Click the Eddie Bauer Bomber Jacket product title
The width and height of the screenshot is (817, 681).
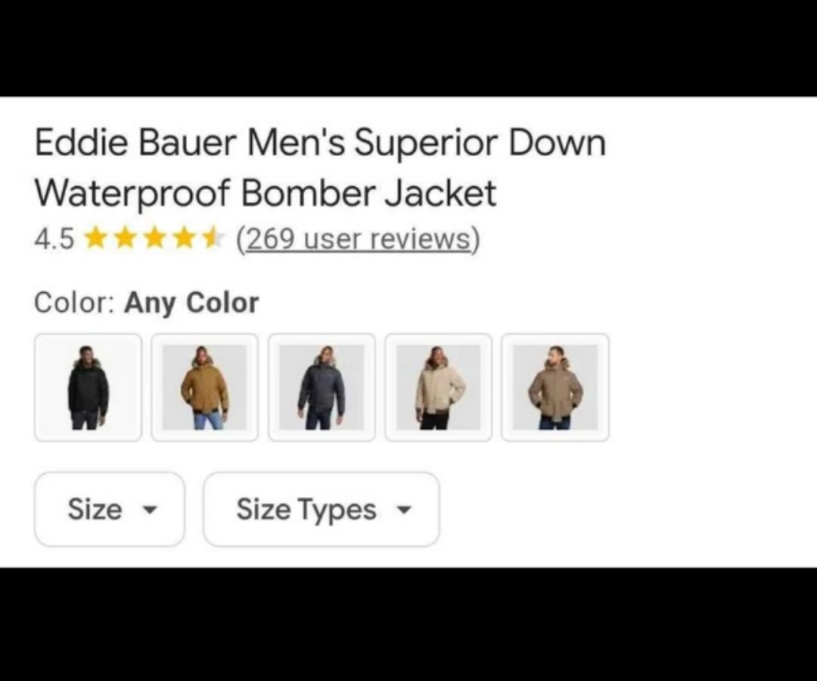tap(320, 168)
